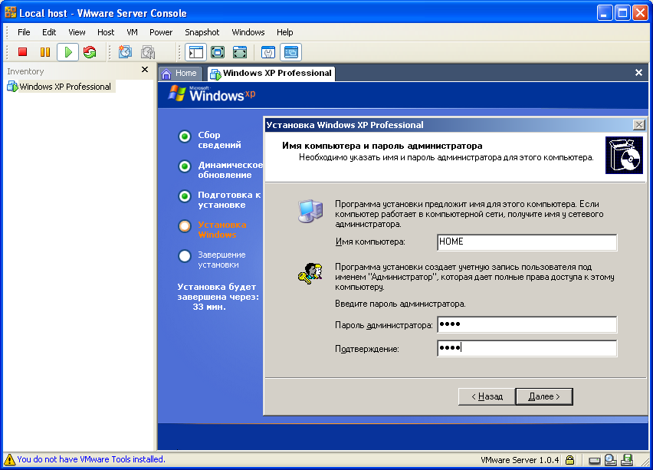Click the Пароль администратора password field

coord(527,324)
